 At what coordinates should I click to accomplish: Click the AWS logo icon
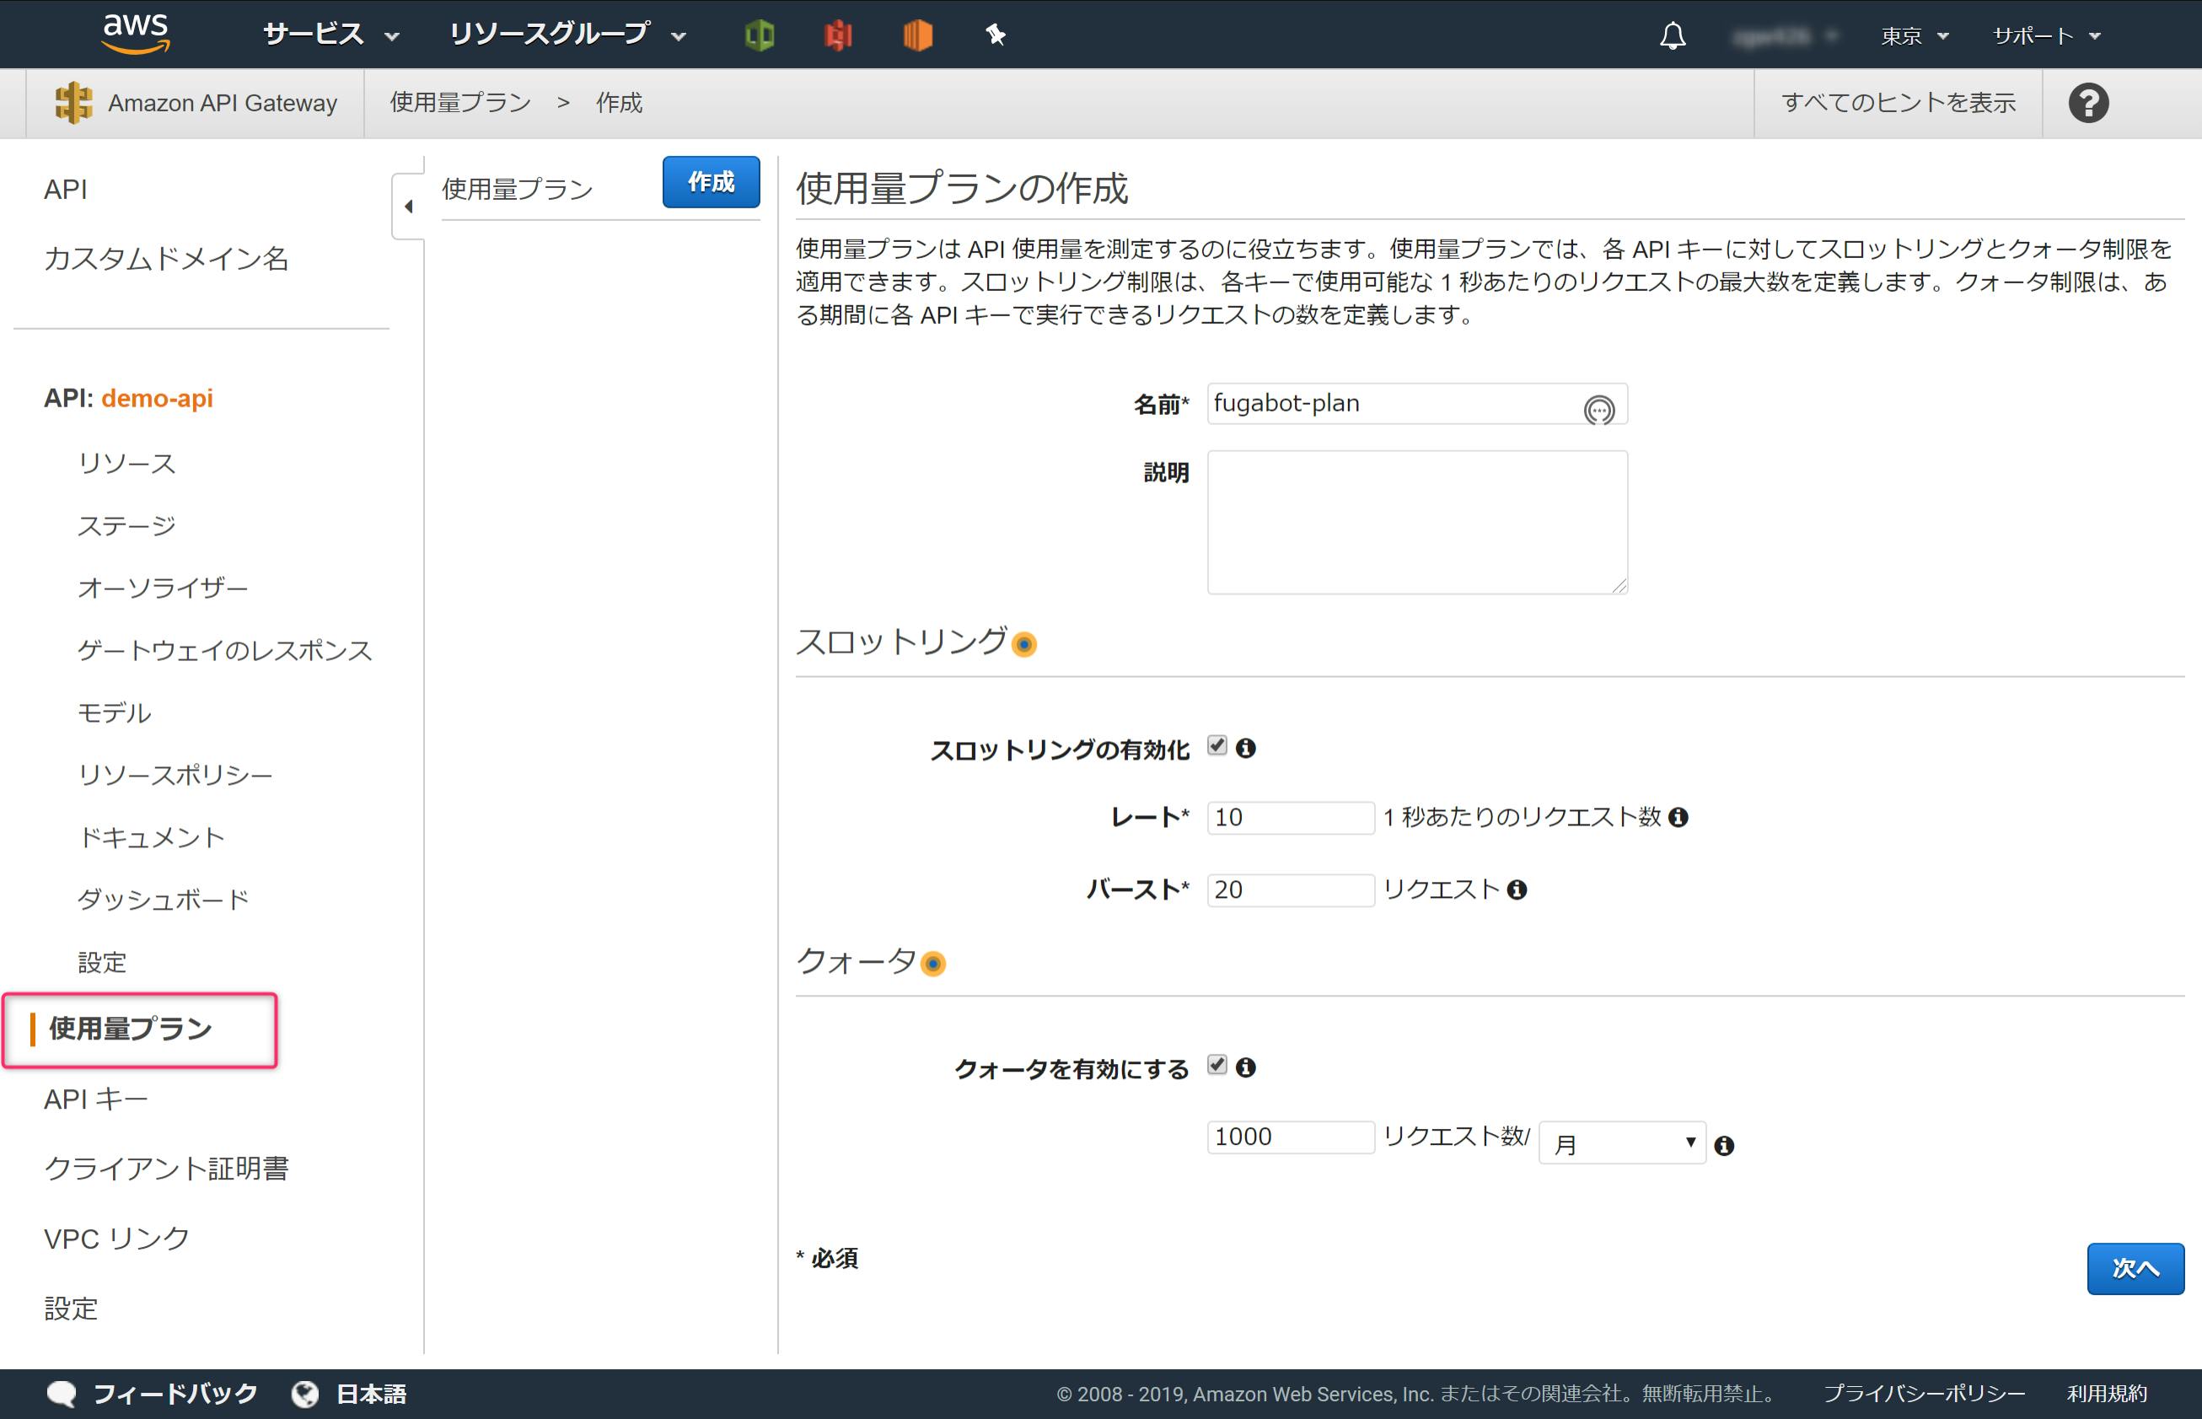coord(136,33)
